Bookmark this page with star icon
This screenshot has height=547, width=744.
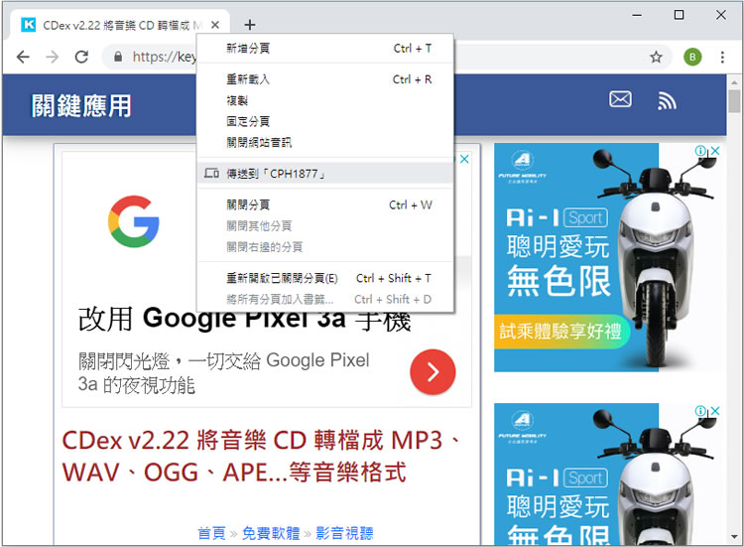(656, 58)
